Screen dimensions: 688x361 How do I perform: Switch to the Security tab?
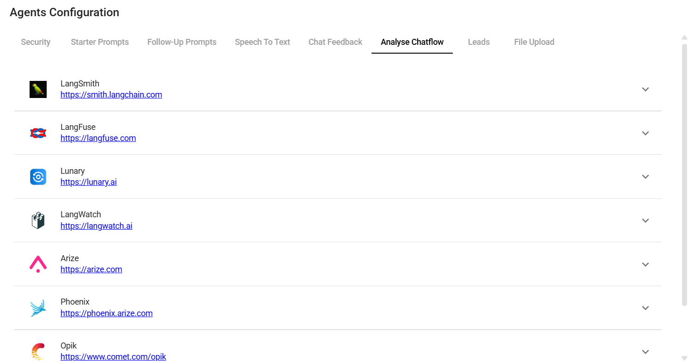pos(36,42)
